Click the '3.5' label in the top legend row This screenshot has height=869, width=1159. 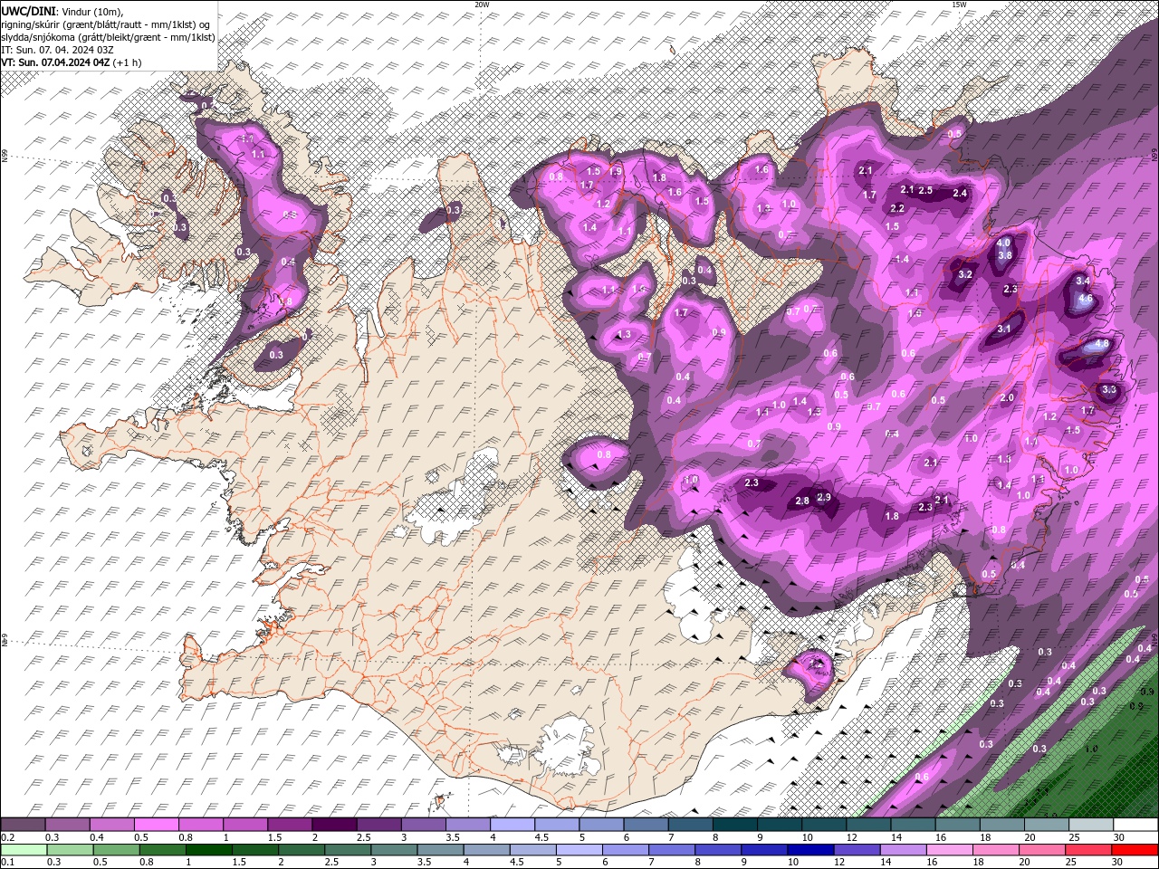pyautogui.click(x=452, y=837)
